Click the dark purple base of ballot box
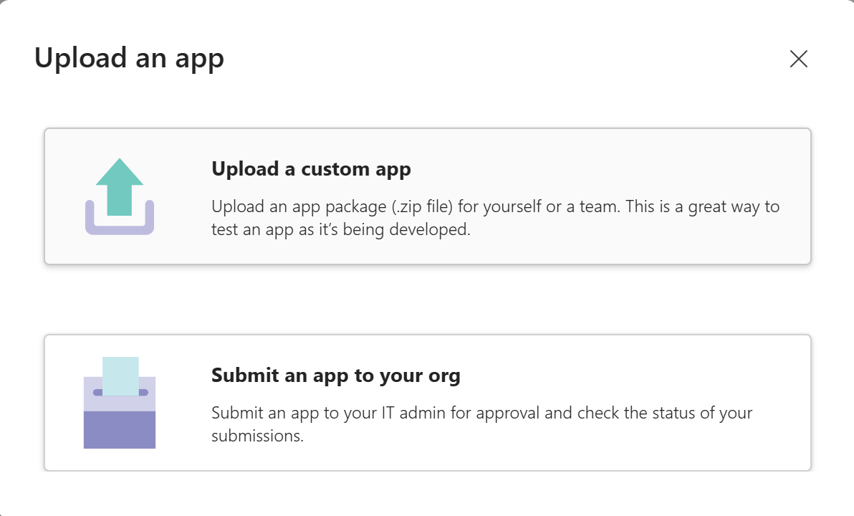854x516 pixels. click(x=120, y=430)
